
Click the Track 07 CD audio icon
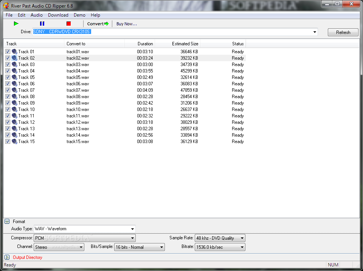tap(14, 90)
